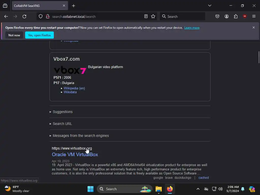Click the https://www.virtualbox.org result URL
Viewport: 260px width, 195px height.
click(x=72, y=148)
